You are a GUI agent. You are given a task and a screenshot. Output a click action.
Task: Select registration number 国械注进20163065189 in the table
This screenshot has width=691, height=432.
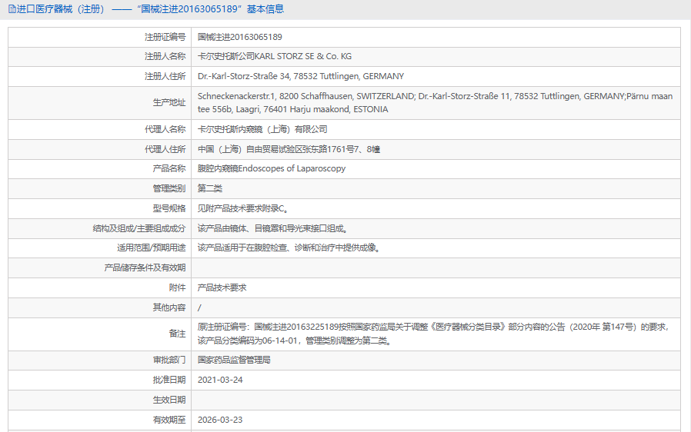tap(240, 37)
